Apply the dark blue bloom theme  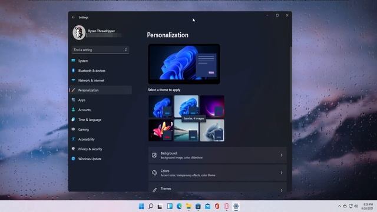pyautogui.click(x=160, y=106)
